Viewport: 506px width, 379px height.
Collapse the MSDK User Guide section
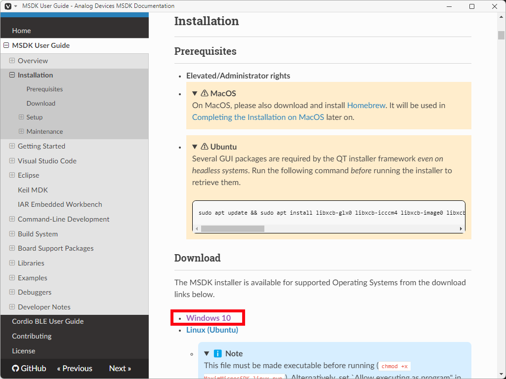6,45
